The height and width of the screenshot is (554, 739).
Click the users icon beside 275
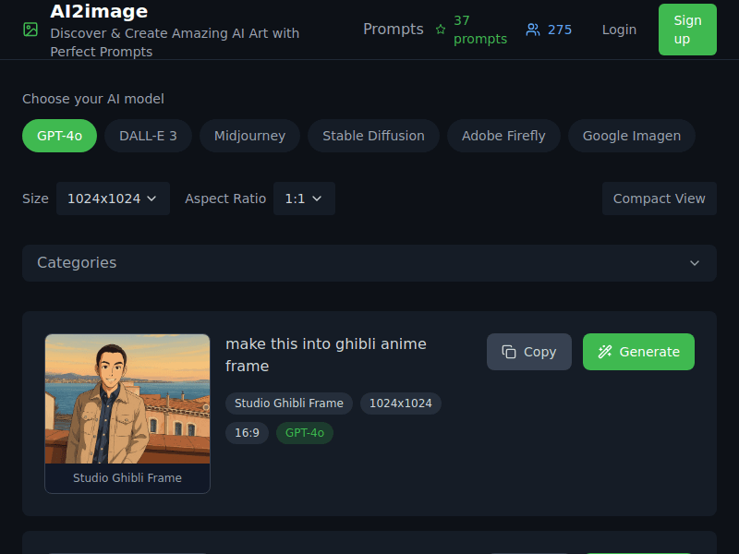point(533,30)
